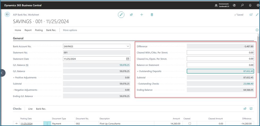Show the FactBox info icon
260x126 pixels.
click(257, 30)
